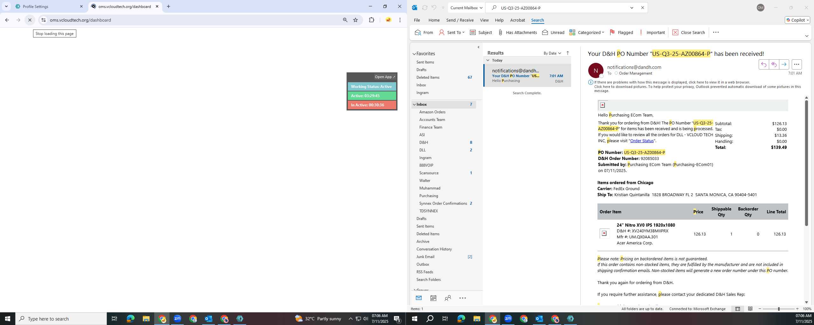This screenshot has width=814, height=325.
Task: Clear the Outlook search box with the X icon
Action: click(642, 8)
